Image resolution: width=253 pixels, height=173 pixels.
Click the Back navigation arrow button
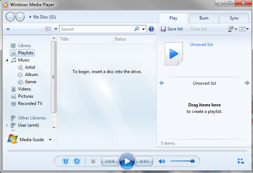pyautogui.click(x=10, y=17)
